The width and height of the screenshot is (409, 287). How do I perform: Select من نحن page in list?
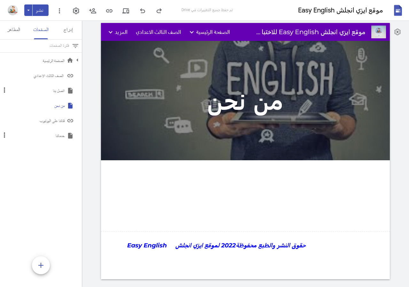coord(59,106)
